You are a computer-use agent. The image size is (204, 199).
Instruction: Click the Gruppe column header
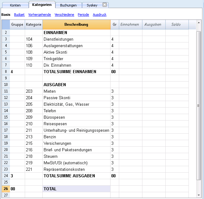click(x=17, y=24)
